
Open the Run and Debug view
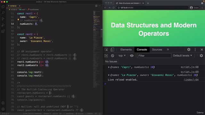pos(3,25)
